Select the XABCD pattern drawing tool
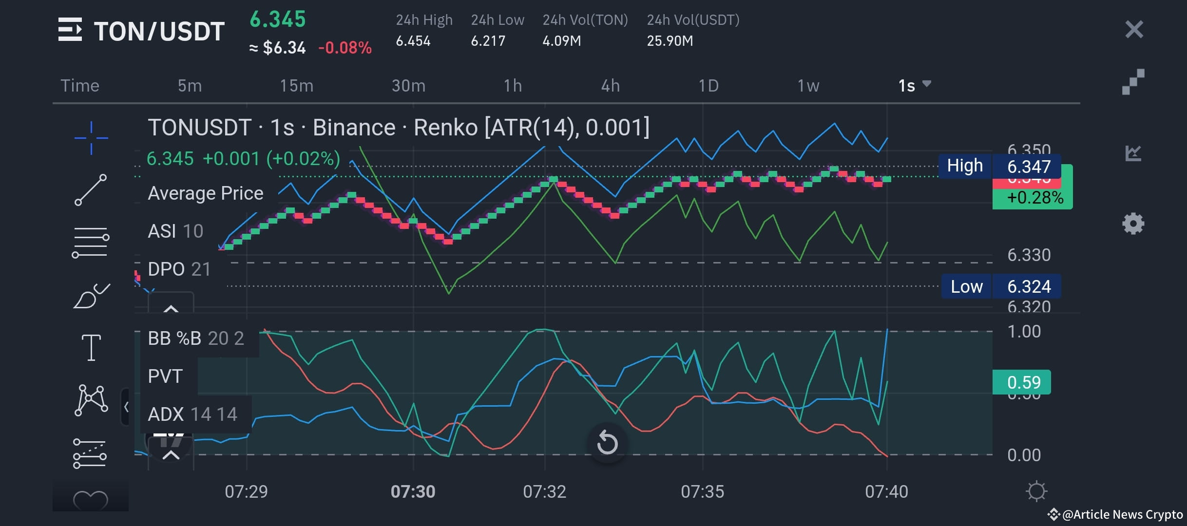Image resolution: width=1187 pixels, height=526 pixels. 90,399
